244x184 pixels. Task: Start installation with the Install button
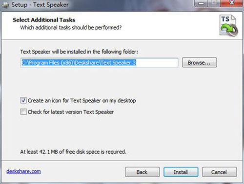181,172
